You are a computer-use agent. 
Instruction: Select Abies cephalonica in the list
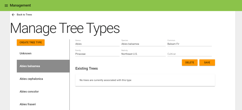coord(43,79)
